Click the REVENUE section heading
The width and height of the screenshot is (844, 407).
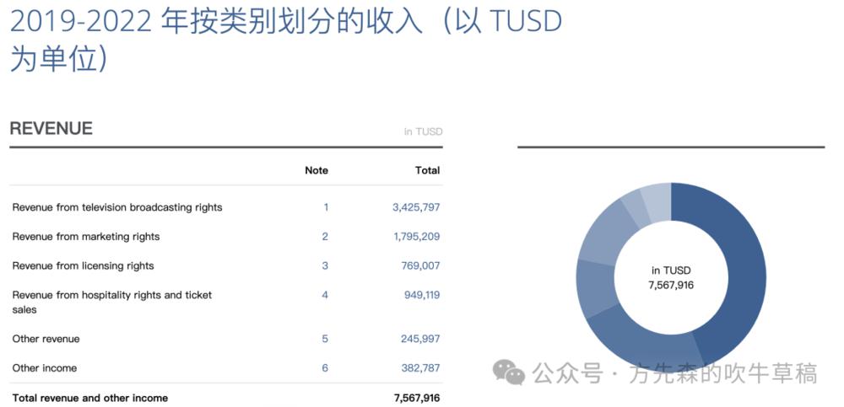coord(51,129)
